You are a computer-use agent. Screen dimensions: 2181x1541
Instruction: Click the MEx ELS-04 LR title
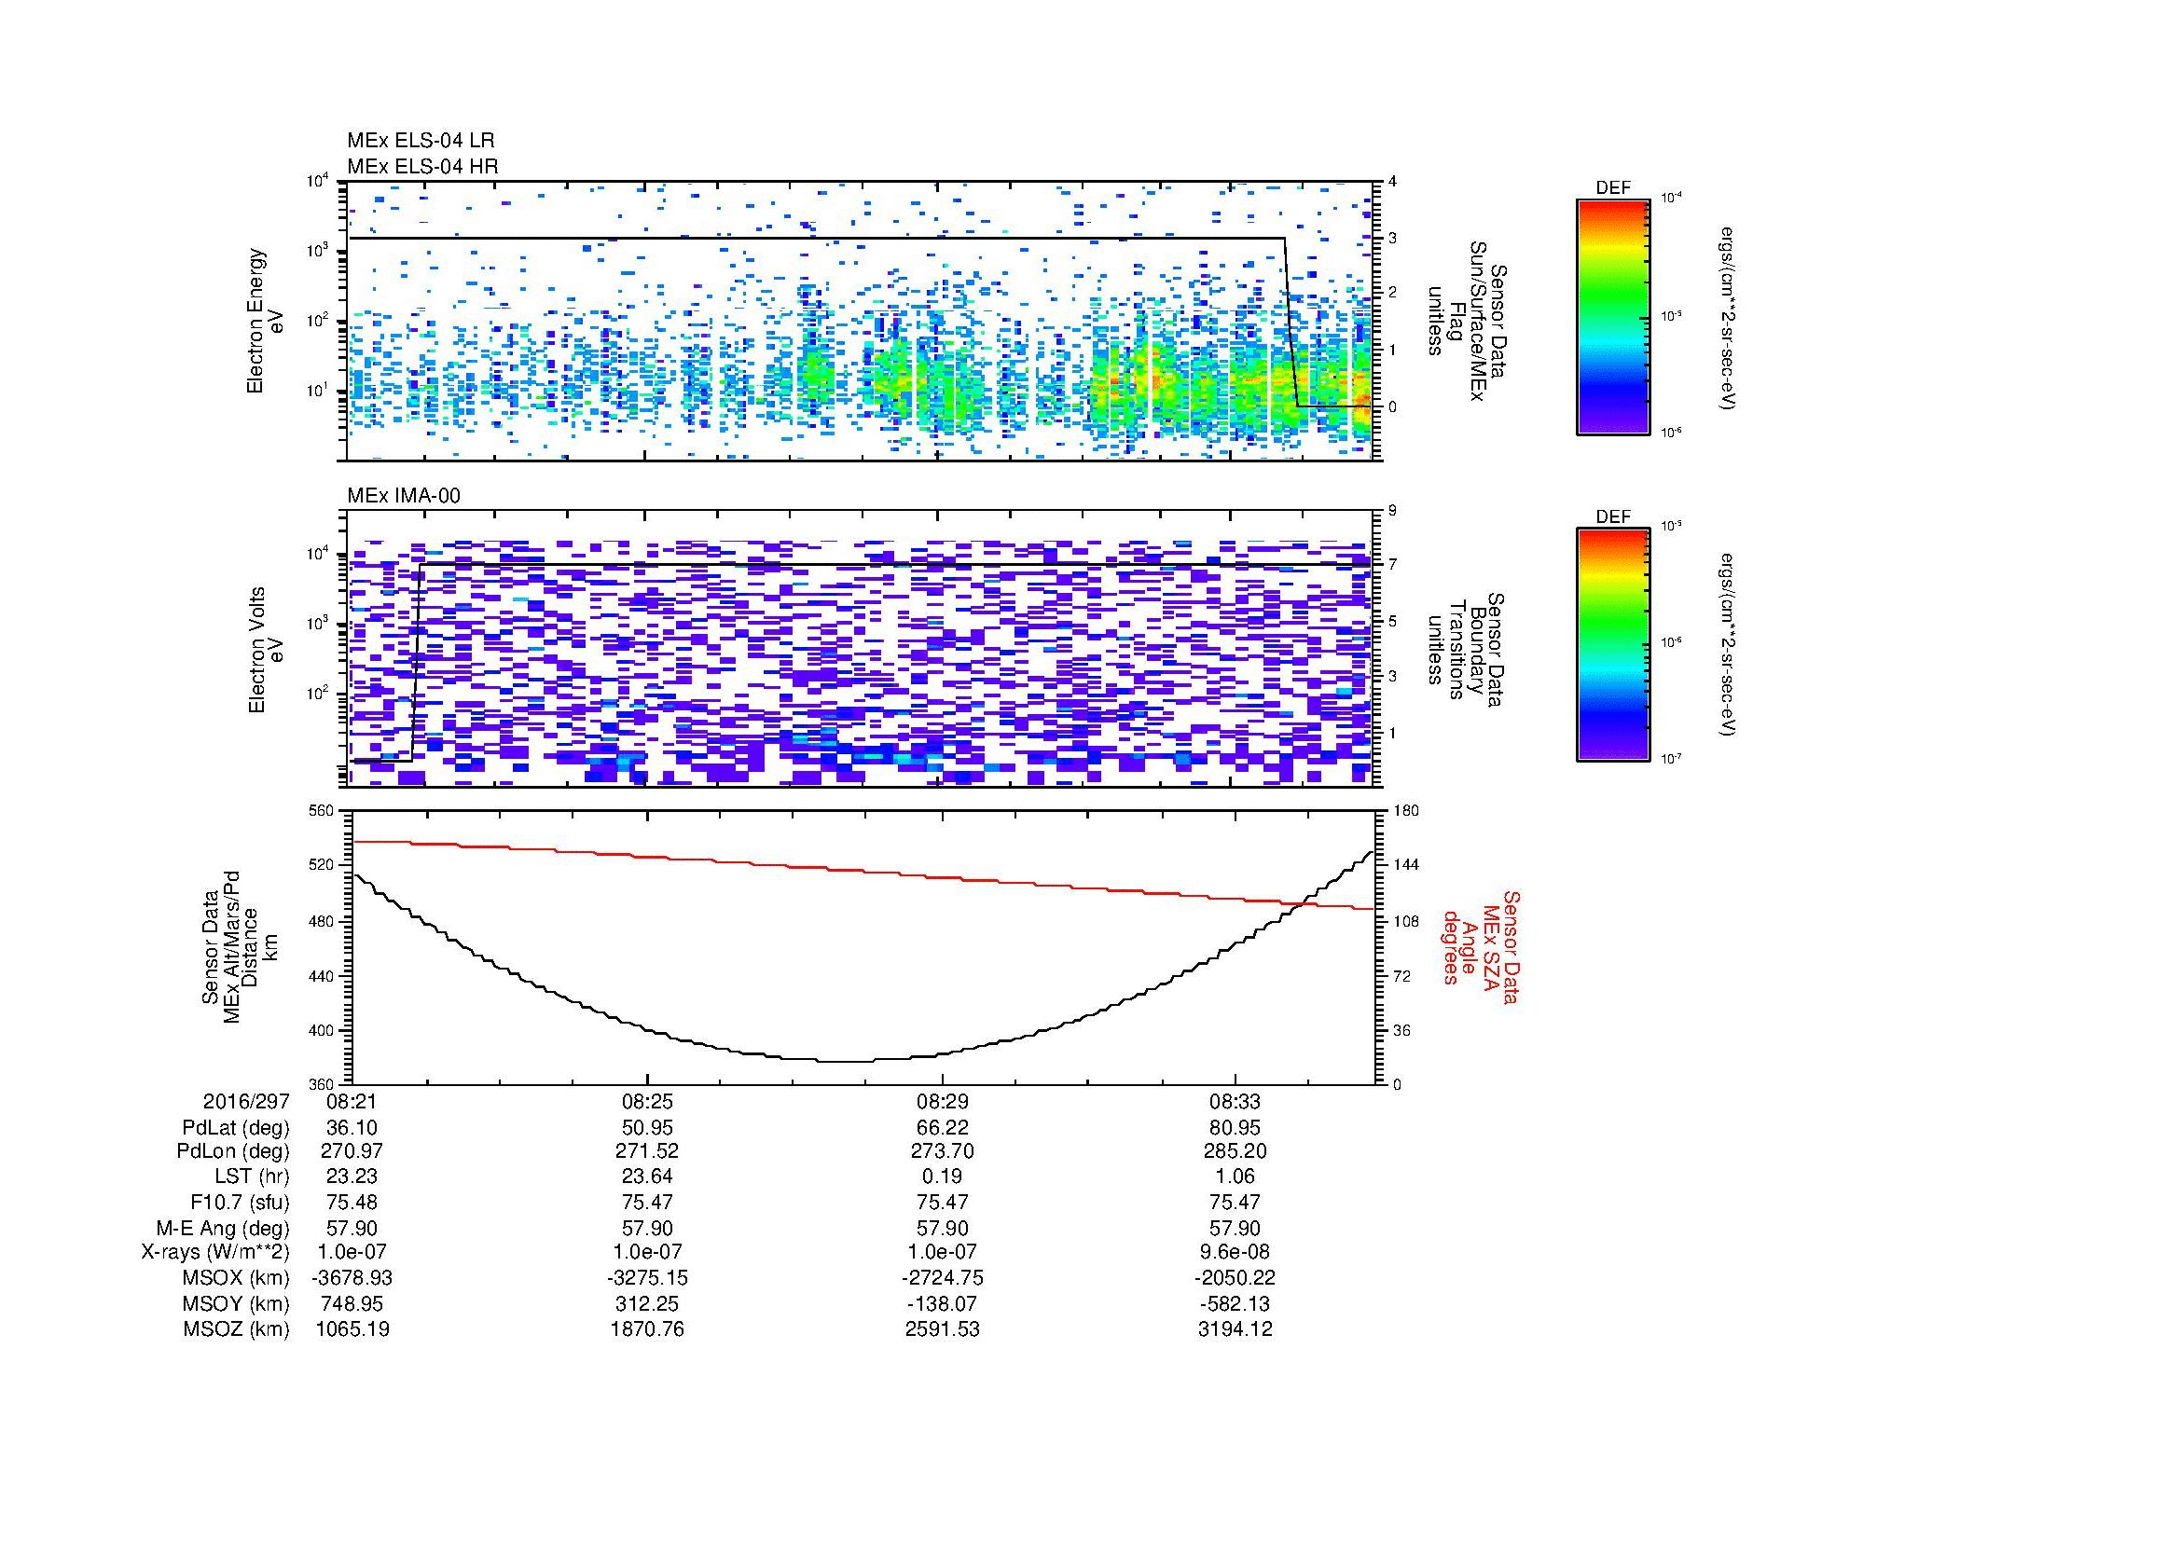[420, 141]
